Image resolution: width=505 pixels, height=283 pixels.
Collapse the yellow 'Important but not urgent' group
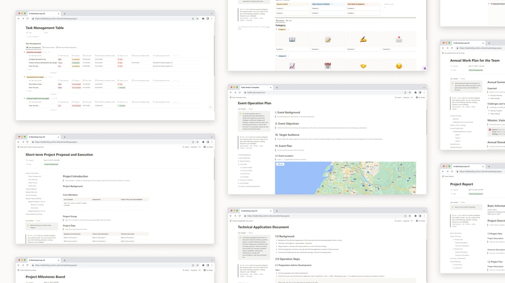coord(25,77)
